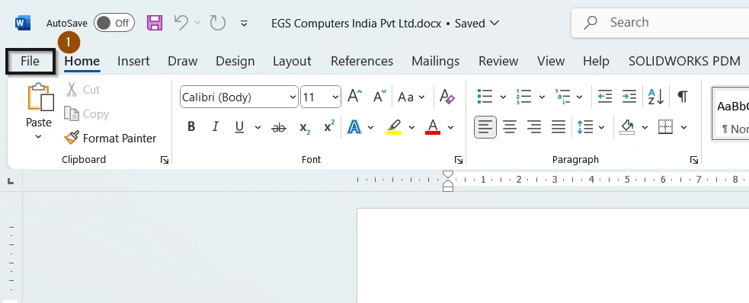Open the SOLIDWORKS PDM tab
This screenshot has height=303, width=749.
point(684,61)
